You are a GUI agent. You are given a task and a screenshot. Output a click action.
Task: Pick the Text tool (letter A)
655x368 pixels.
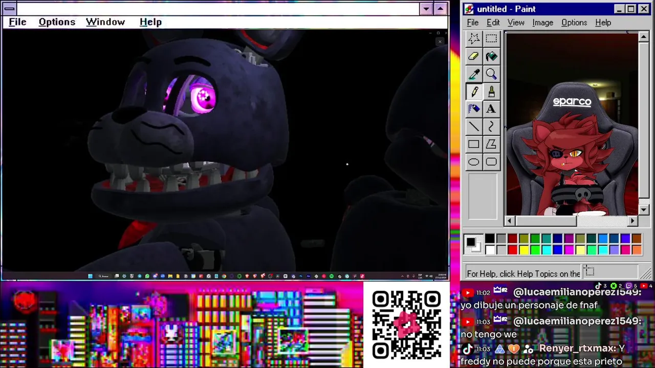491,109
